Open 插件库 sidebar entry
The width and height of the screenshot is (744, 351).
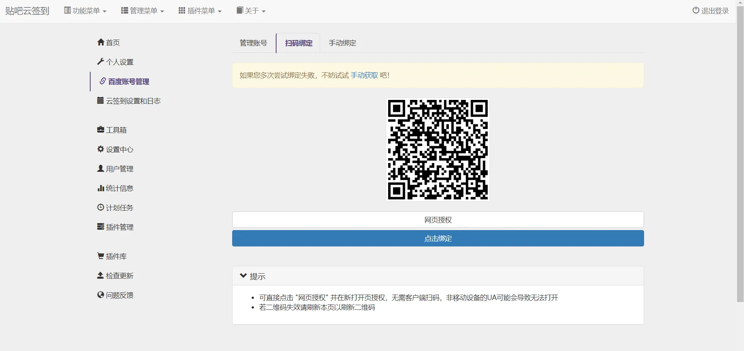(x=116, y=256)
